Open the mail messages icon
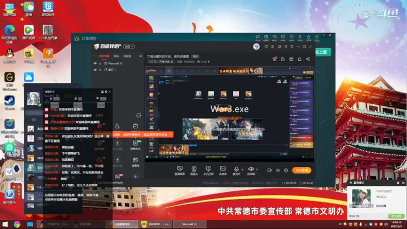Screen dimensions: 407x229 click(266, 47)
